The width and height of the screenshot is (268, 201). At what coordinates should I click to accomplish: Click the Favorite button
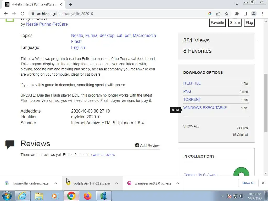point(217,23)
